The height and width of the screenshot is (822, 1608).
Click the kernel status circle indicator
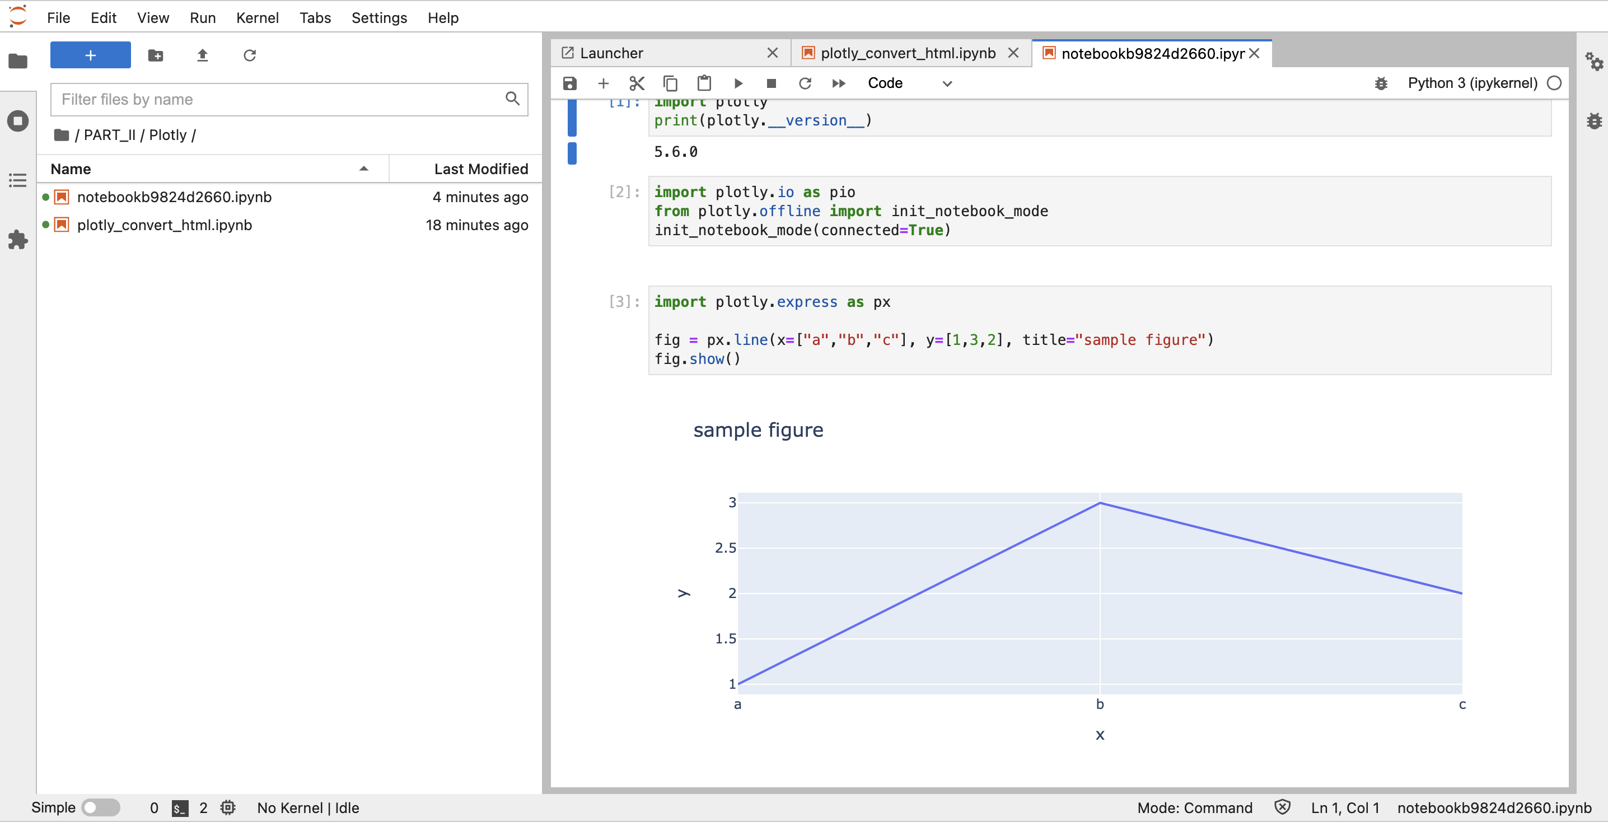pyautogui.click(x=1554, y=83)
